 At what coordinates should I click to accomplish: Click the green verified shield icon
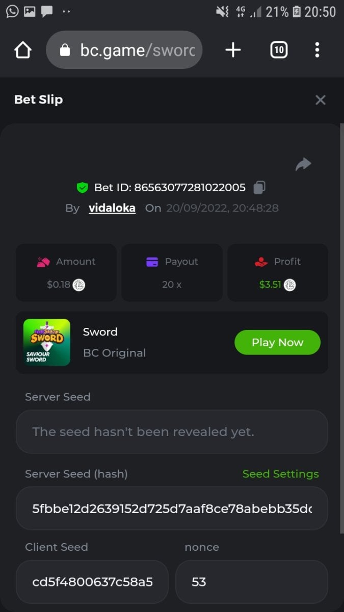click(x=82, y=188)
